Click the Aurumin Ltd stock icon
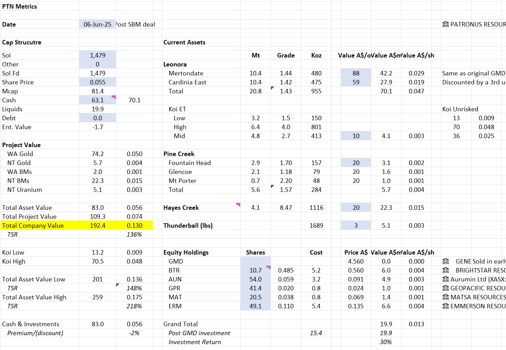 point(446,279)
